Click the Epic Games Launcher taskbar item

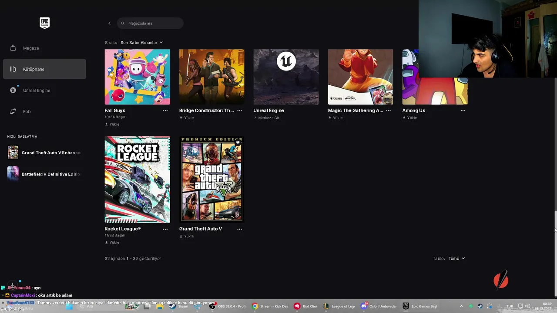(x=420, y=306)
